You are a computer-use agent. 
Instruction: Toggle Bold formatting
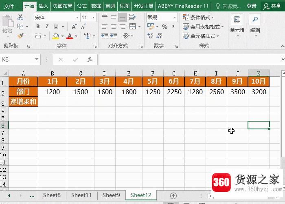[x=38, y=27]
